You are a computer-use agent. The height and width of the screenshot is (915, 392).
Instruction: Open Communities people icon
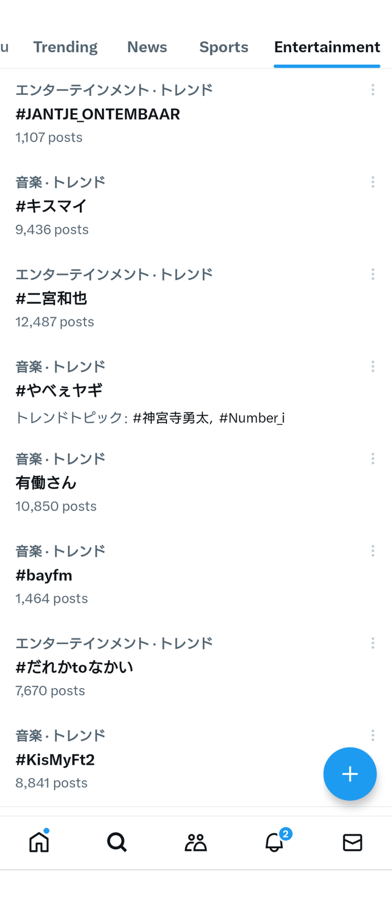(196, 842)
